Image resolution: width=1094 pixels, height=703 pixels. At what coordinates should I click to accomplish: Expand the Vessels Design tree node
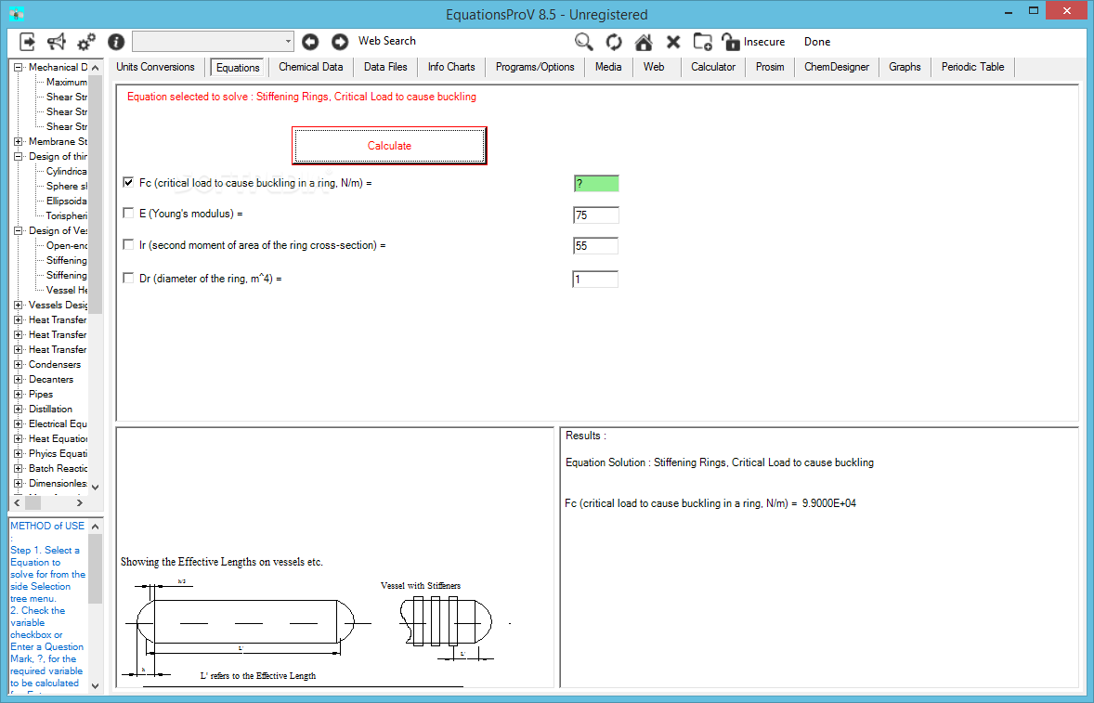19,305
